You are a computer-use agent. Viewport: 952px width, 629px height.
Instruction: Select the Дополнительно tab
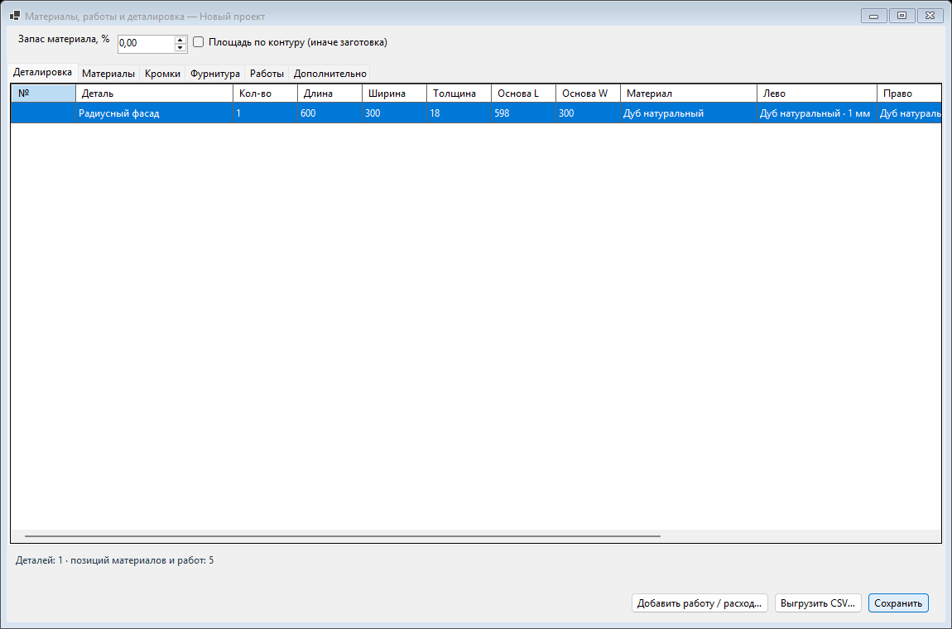329,74
